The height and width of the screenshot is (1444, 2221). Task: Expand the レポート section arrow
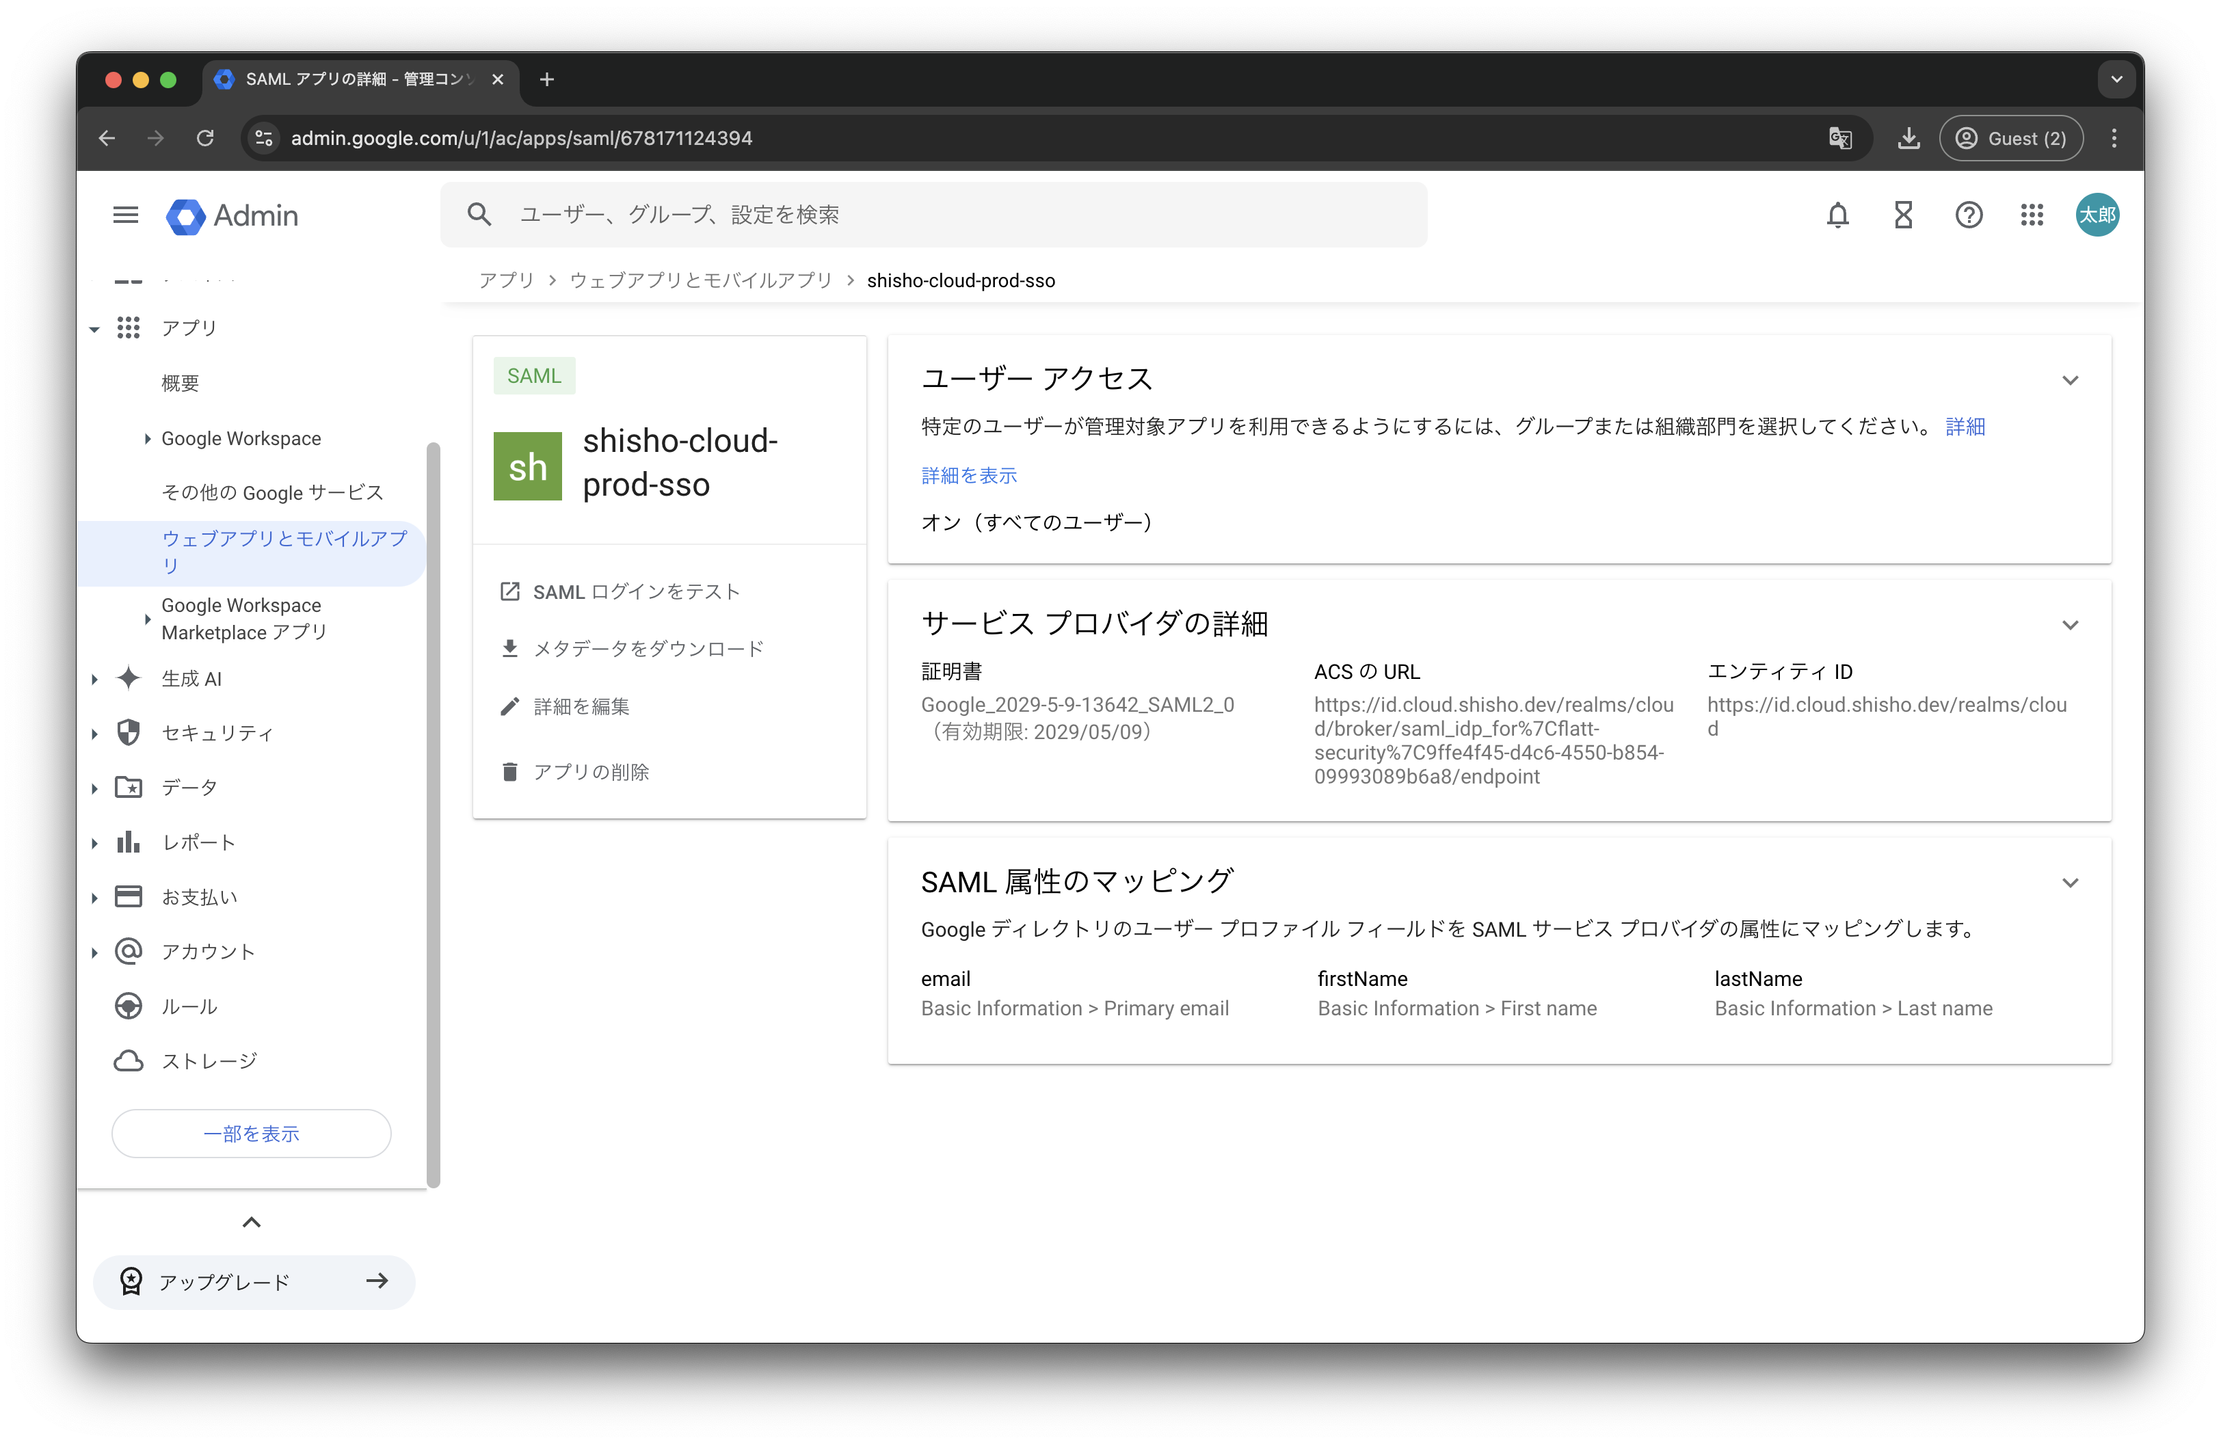(x=94, y=843)
